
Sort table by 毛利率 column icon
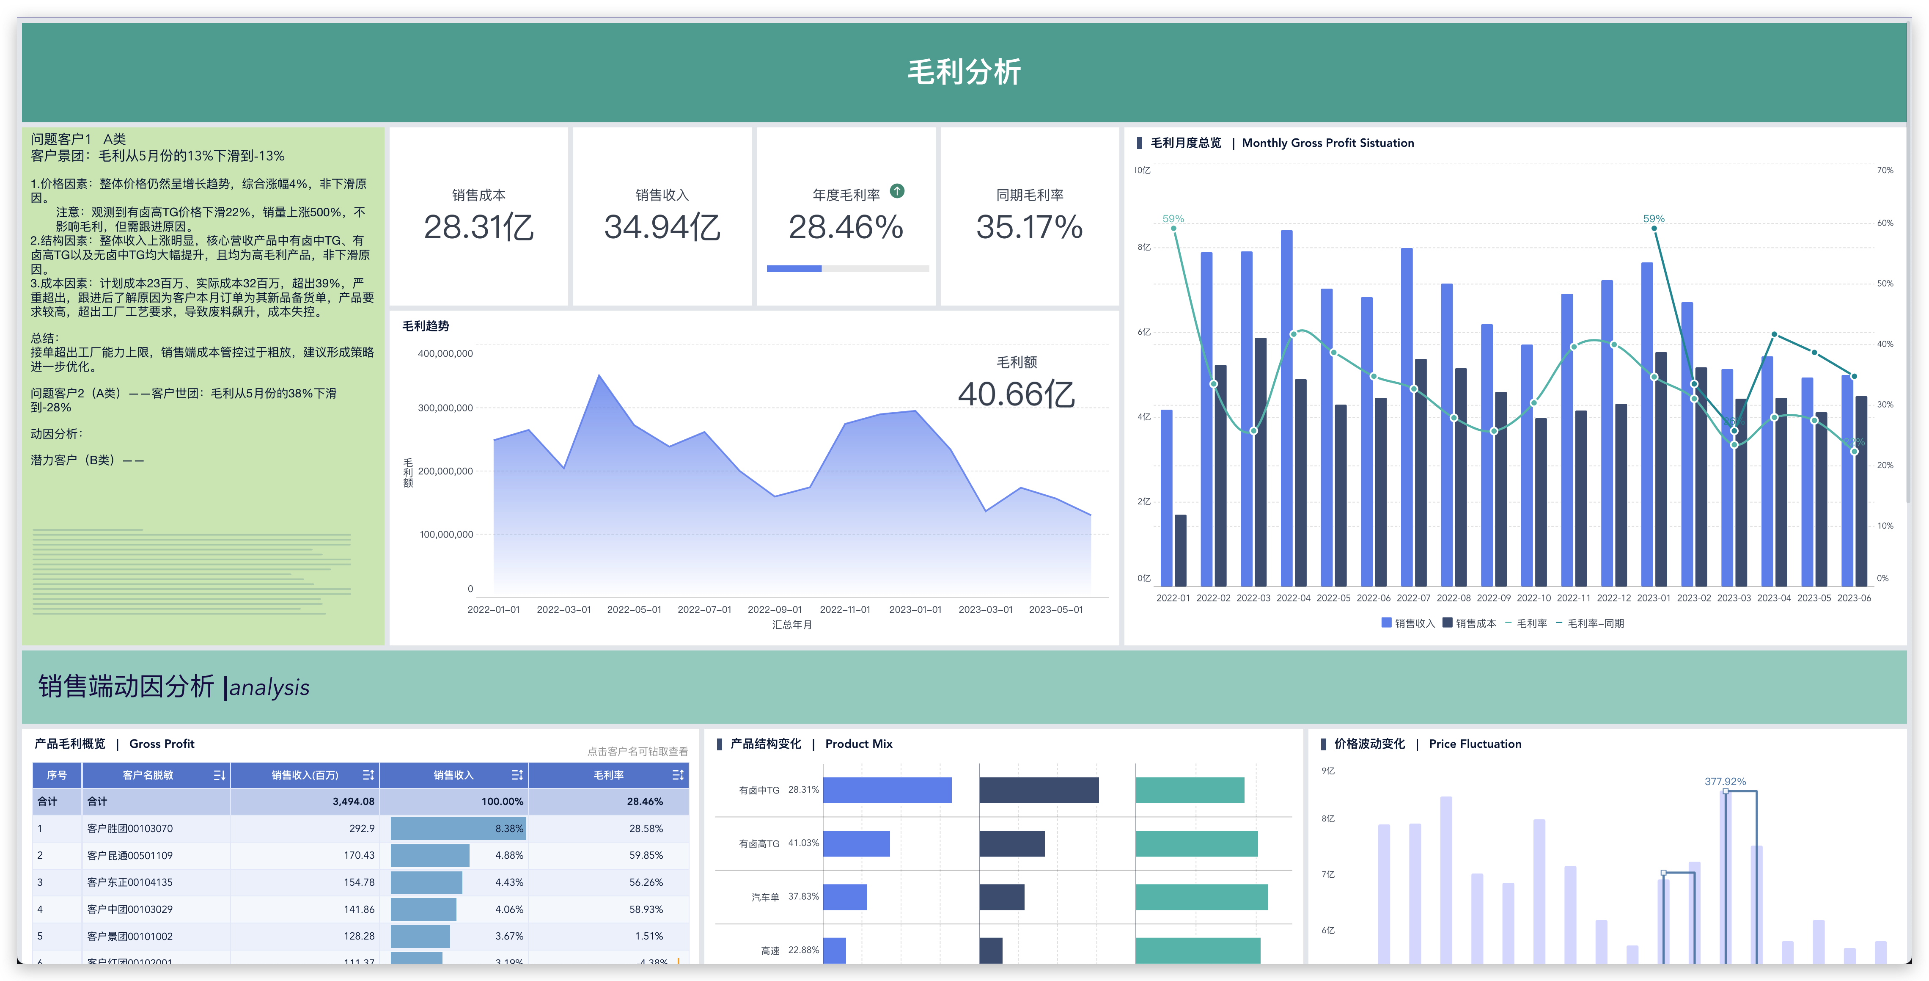pyautogui.click(x=678, y=775)
